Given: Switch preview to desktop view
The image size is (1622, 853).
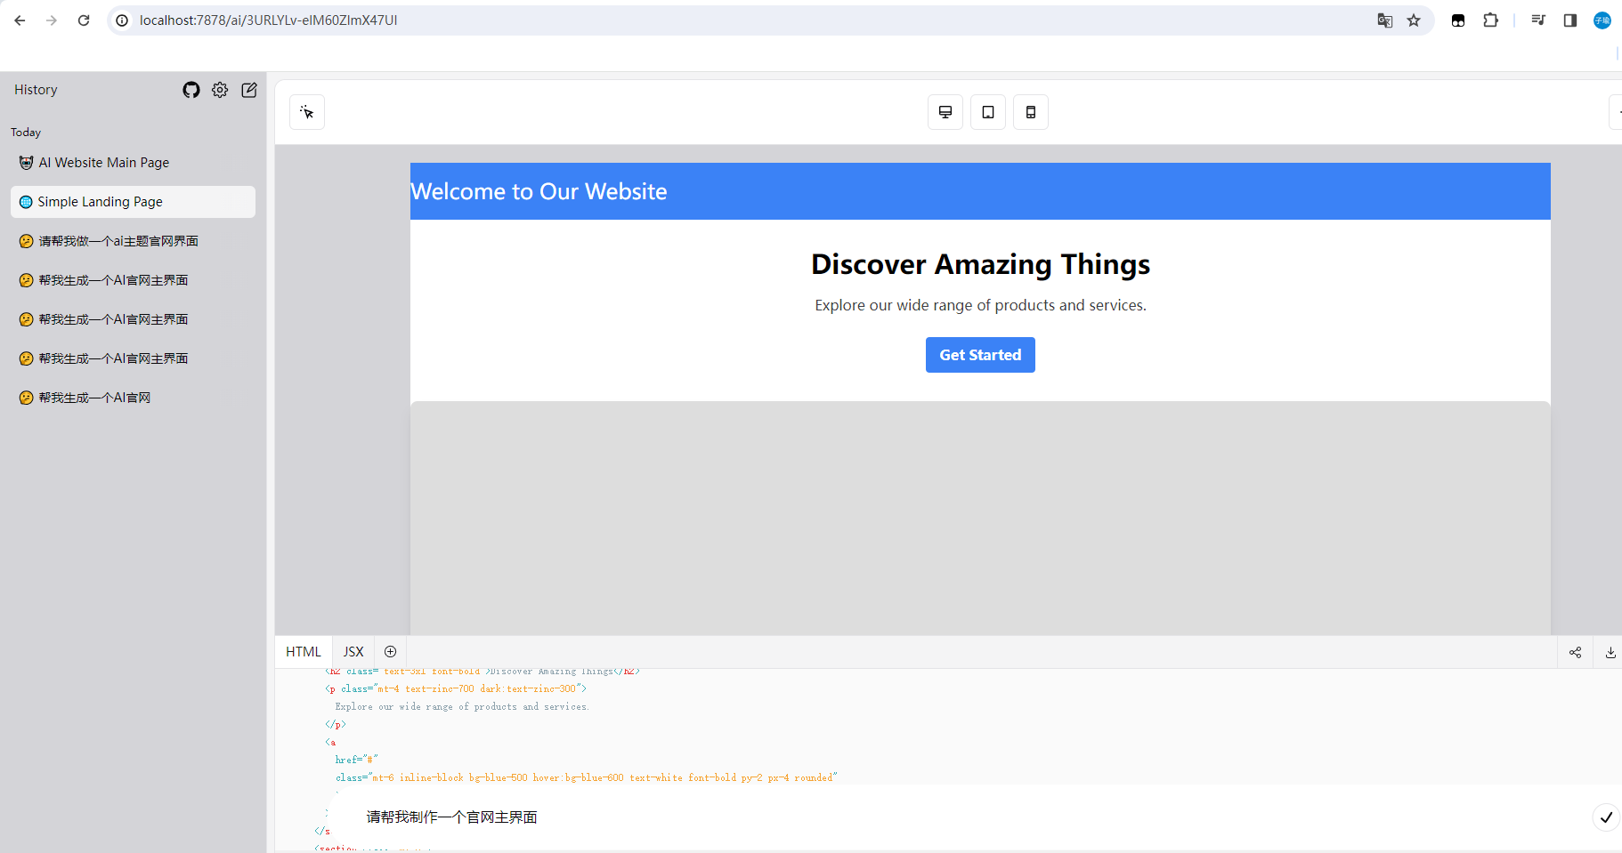Looking at the screenshot, I should 945,112.
